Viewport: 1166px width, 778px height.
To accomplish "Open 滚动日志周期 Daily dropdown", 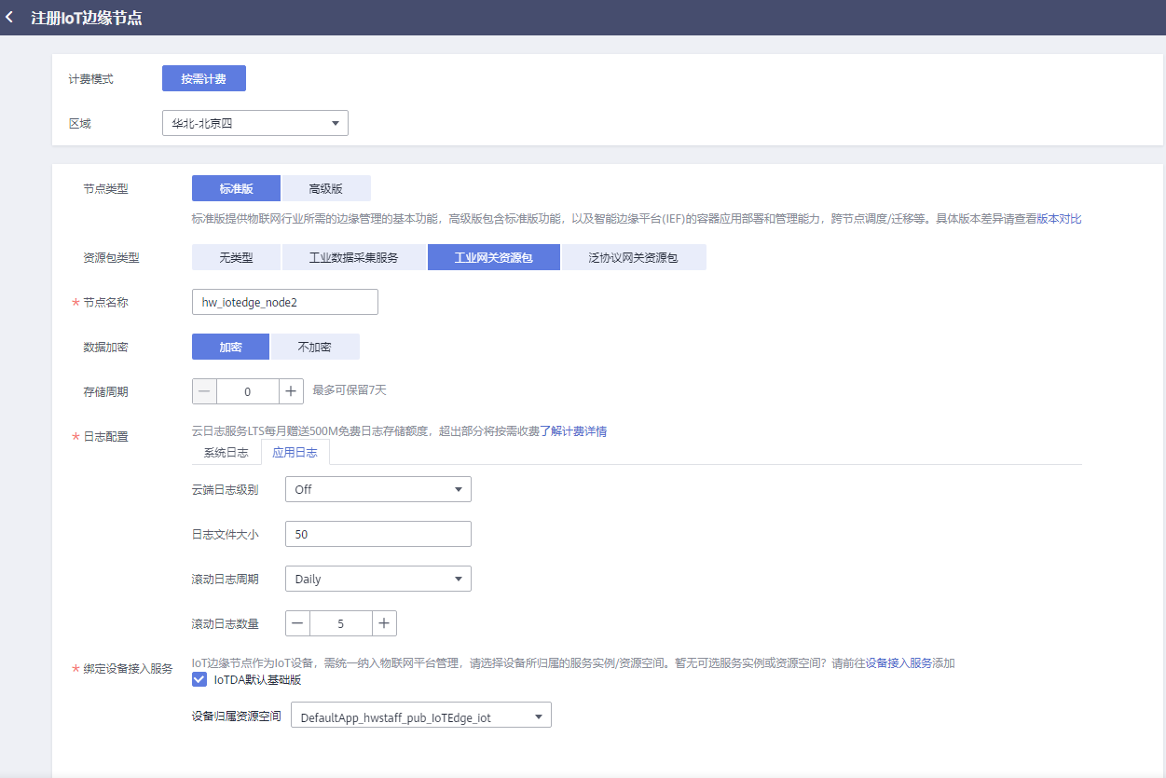I will point(378,579).
